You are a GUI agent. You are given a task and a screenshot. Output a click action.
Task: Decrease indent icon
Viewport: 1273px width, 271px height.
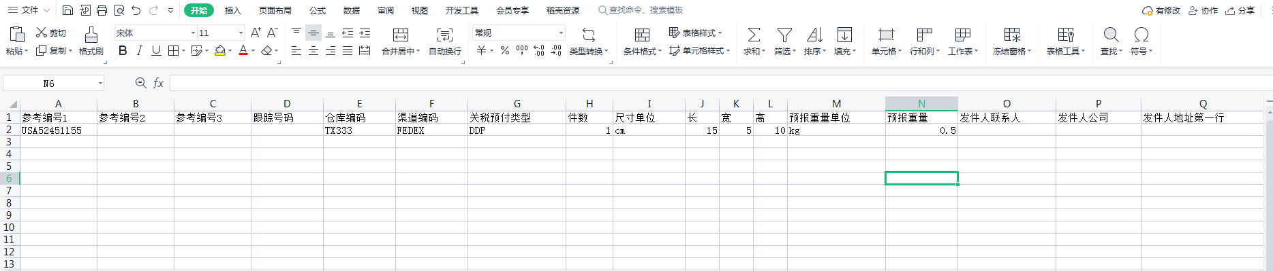click(348, 33)
